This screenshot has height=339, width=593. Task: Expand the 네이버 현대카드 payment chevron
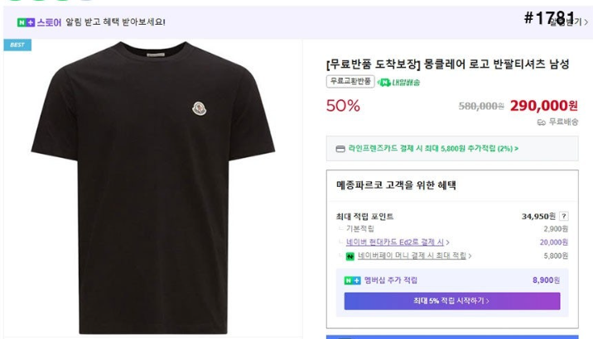point(448,242)
